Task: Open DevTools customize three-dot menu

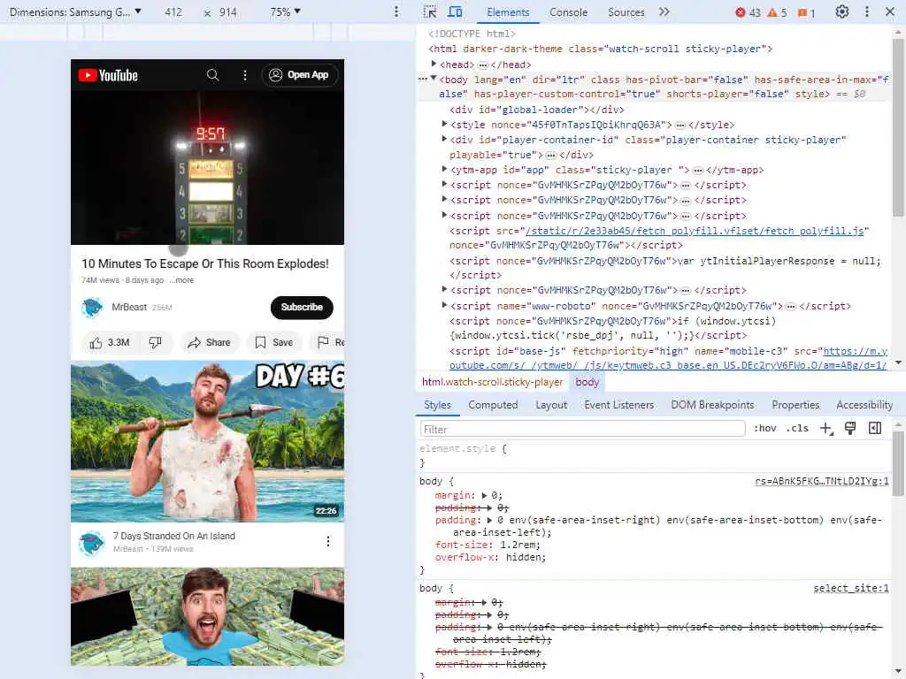Action: (867, 11)
